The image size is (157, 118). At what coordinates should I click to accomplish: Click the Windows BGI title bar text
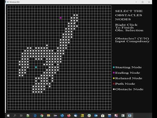[15, 2]
